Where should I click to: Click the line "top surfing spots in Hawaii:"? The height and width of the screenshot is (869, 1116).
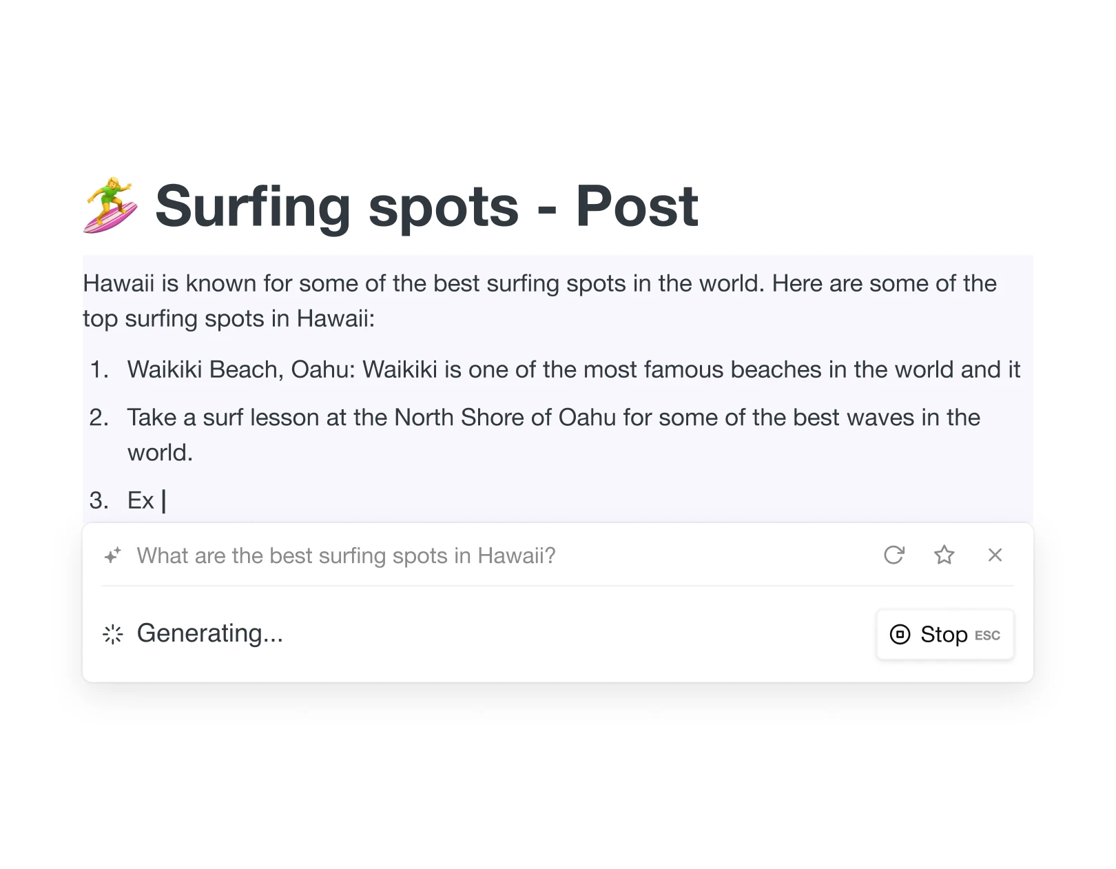229,318
